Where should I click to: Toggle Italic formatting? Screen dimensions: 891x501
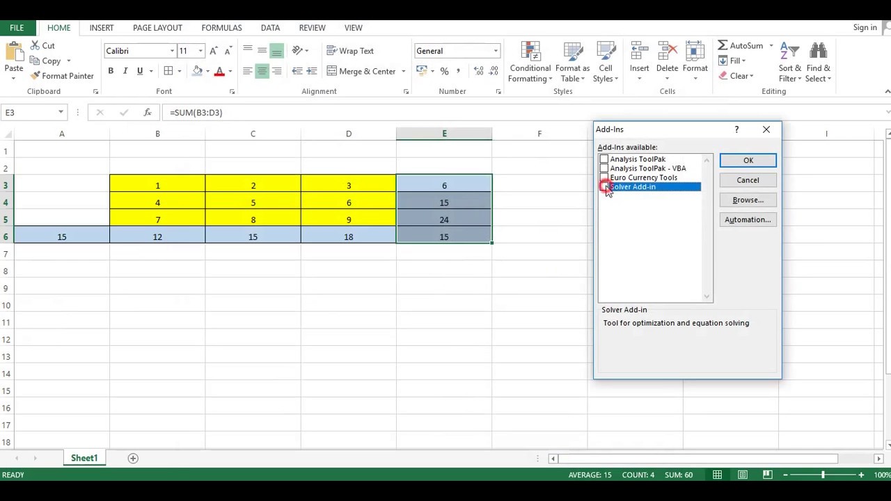point(125,71)
